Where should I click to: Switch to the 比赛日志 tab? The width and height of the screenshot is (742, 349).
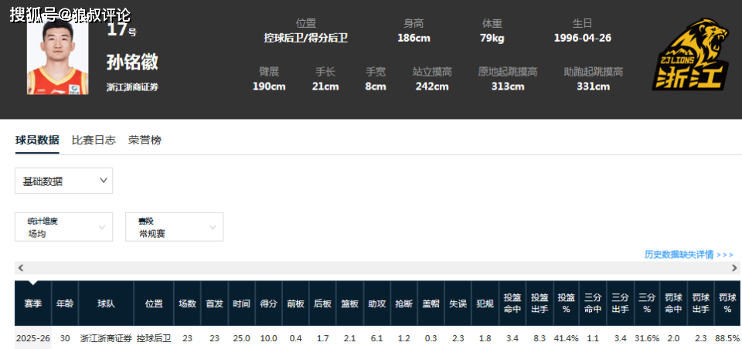[x=94, y=141]
